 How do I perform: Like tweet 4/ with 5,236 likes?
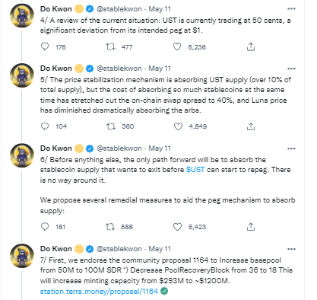177,46
